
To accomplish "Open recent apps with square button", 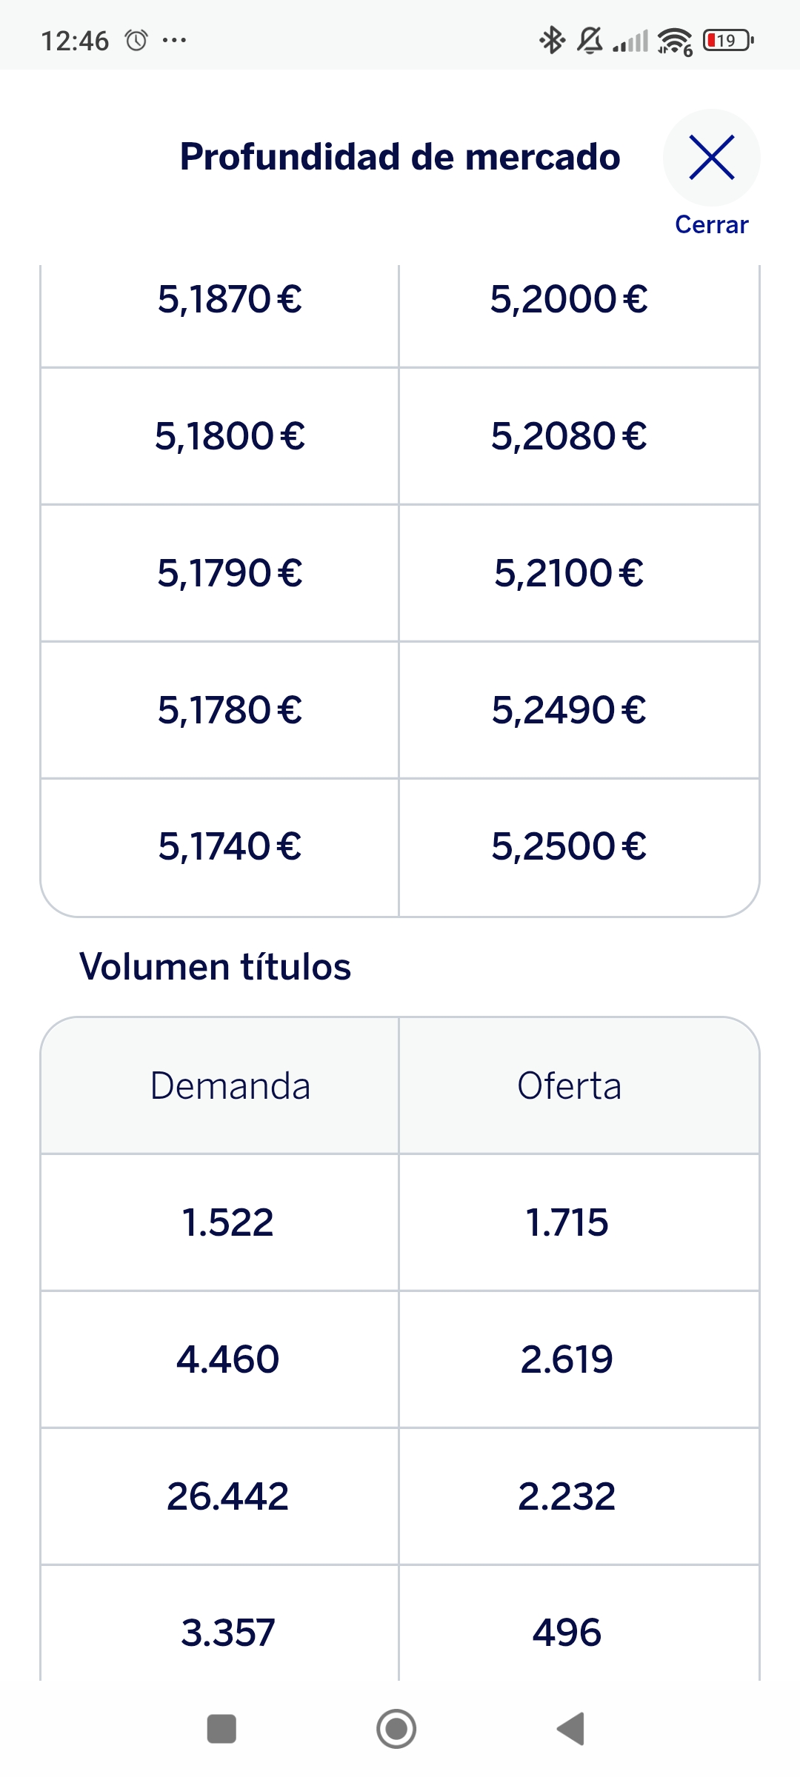I will [221, 1729].
